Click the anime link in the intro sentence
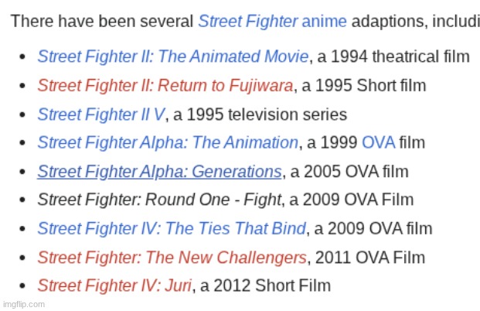The width and height of the screenshot is (480, 311). click(x=324, y=21)
